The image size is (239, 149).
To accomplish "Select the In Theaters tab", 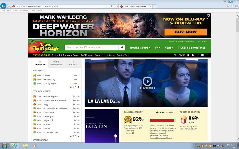I will 40,63.
